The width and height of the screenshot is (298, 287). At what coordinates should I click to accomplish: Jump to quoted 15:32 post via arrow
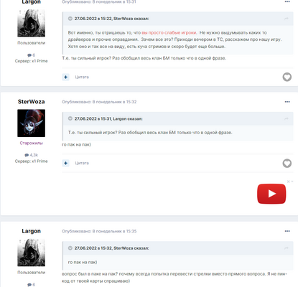click(x=287, y=248)
